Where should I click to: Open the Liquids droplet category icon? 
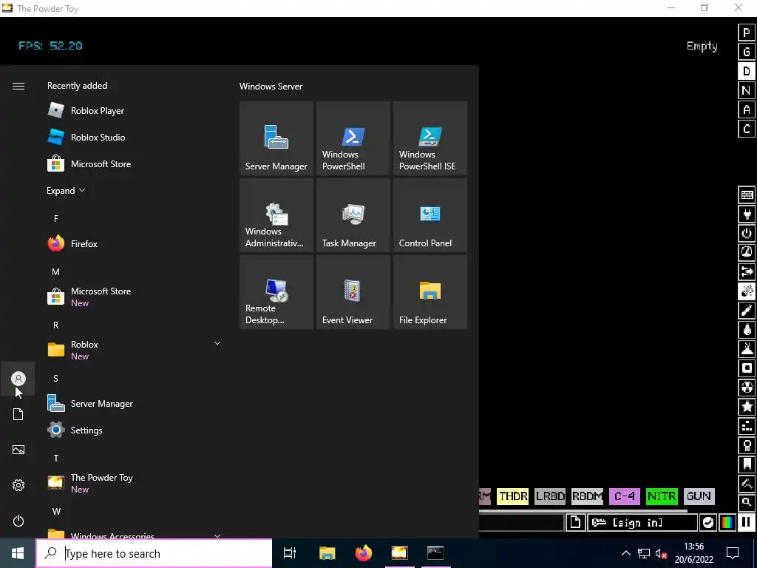click(x=747, y=330)
